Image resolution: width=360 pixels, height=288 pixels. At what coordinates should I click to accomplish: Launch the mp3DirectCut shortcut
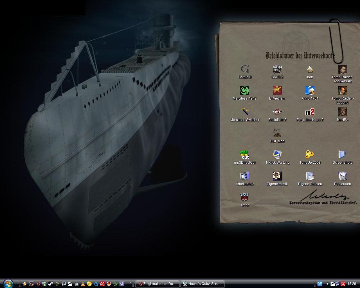pos(245,157)
